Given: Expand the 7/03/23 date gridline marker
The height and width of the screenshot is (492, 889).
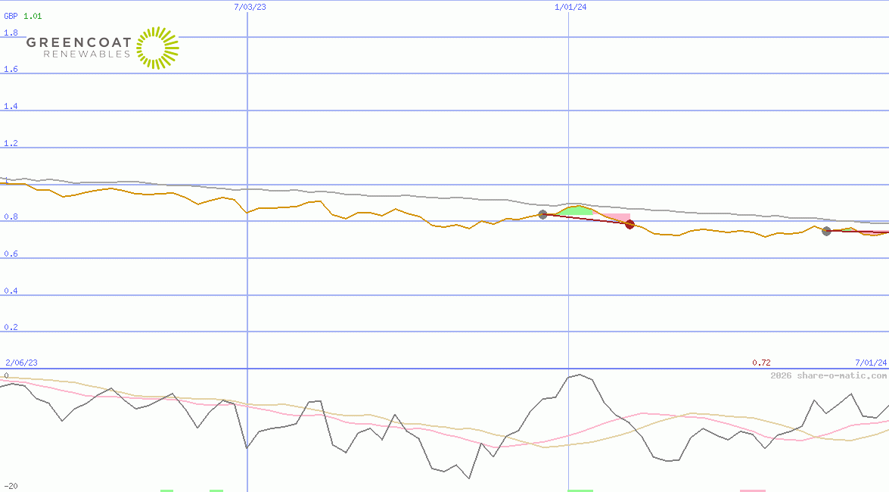Looking at the screenshot, I should pos(249,7).
